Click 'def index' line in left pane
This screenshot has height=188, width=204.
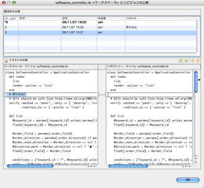point(17,77)
